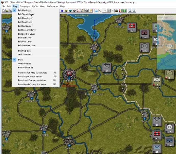Choose Edit Symbol Layer
The width and height of the screenshot is (176, 154).
(36, 34)
